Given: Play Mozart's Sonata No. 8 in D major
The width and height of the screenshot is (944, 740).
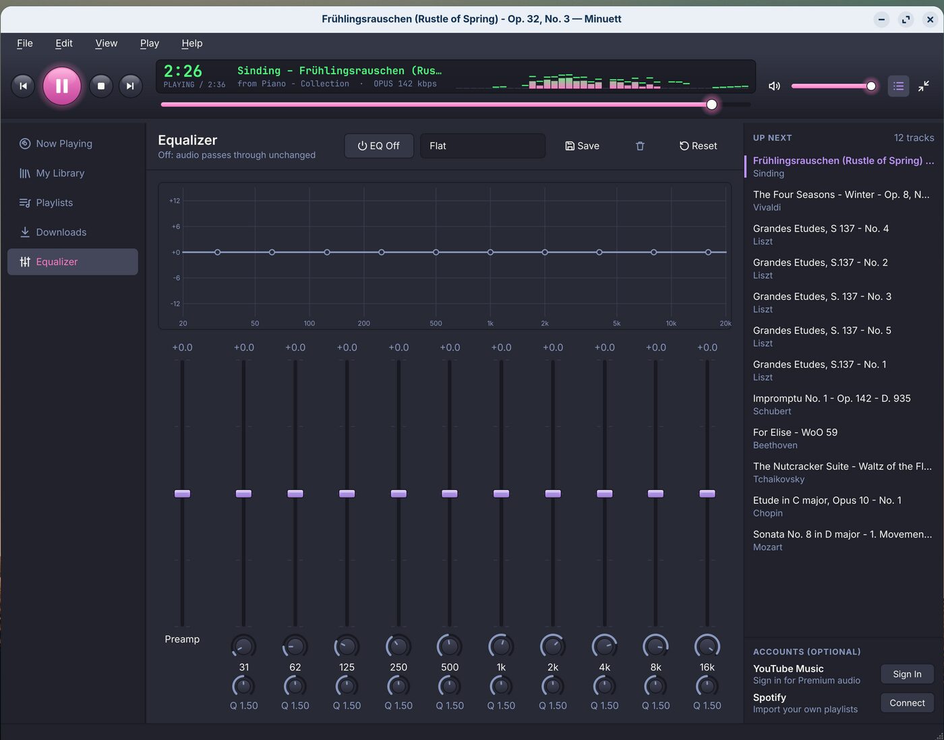Looking at the screenshot, I should coord(843,540).
